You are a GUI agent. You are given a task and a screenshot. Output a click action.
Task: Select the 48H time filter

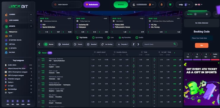click(x=29, y=103)
